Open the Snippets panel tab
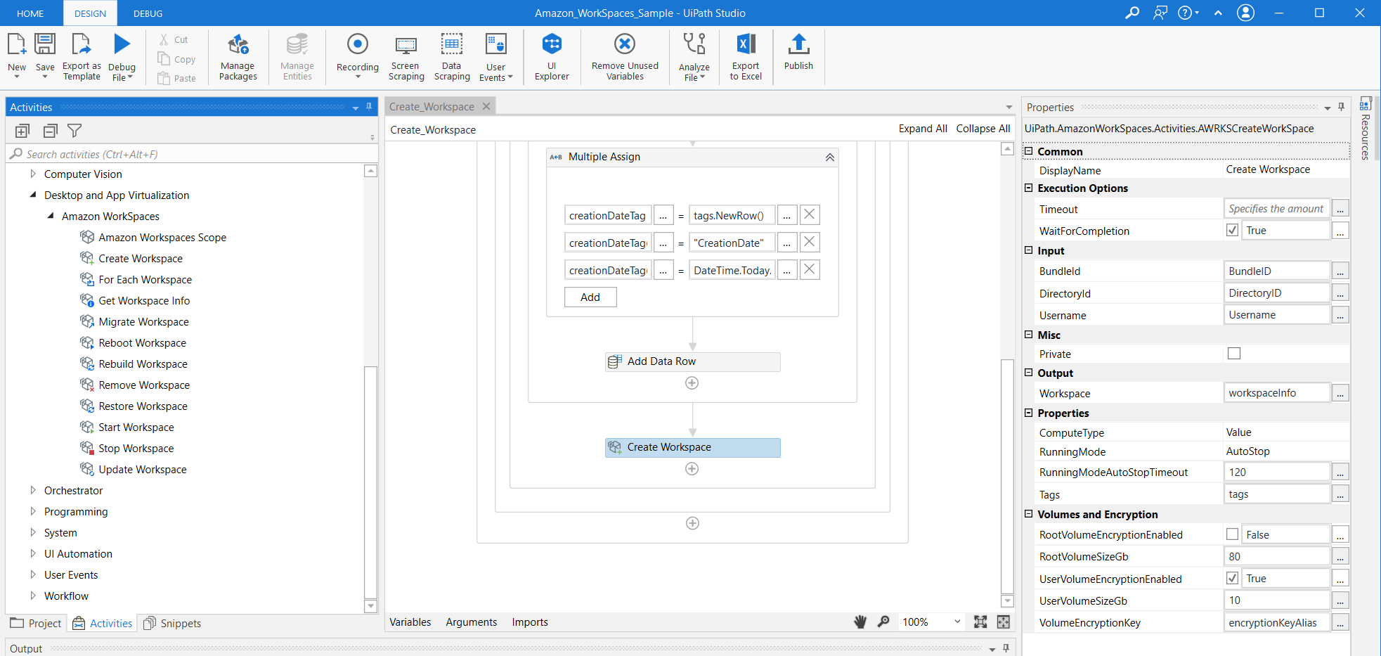Image resolution: width=1381 pixels, height=656 pixels. 173,623
